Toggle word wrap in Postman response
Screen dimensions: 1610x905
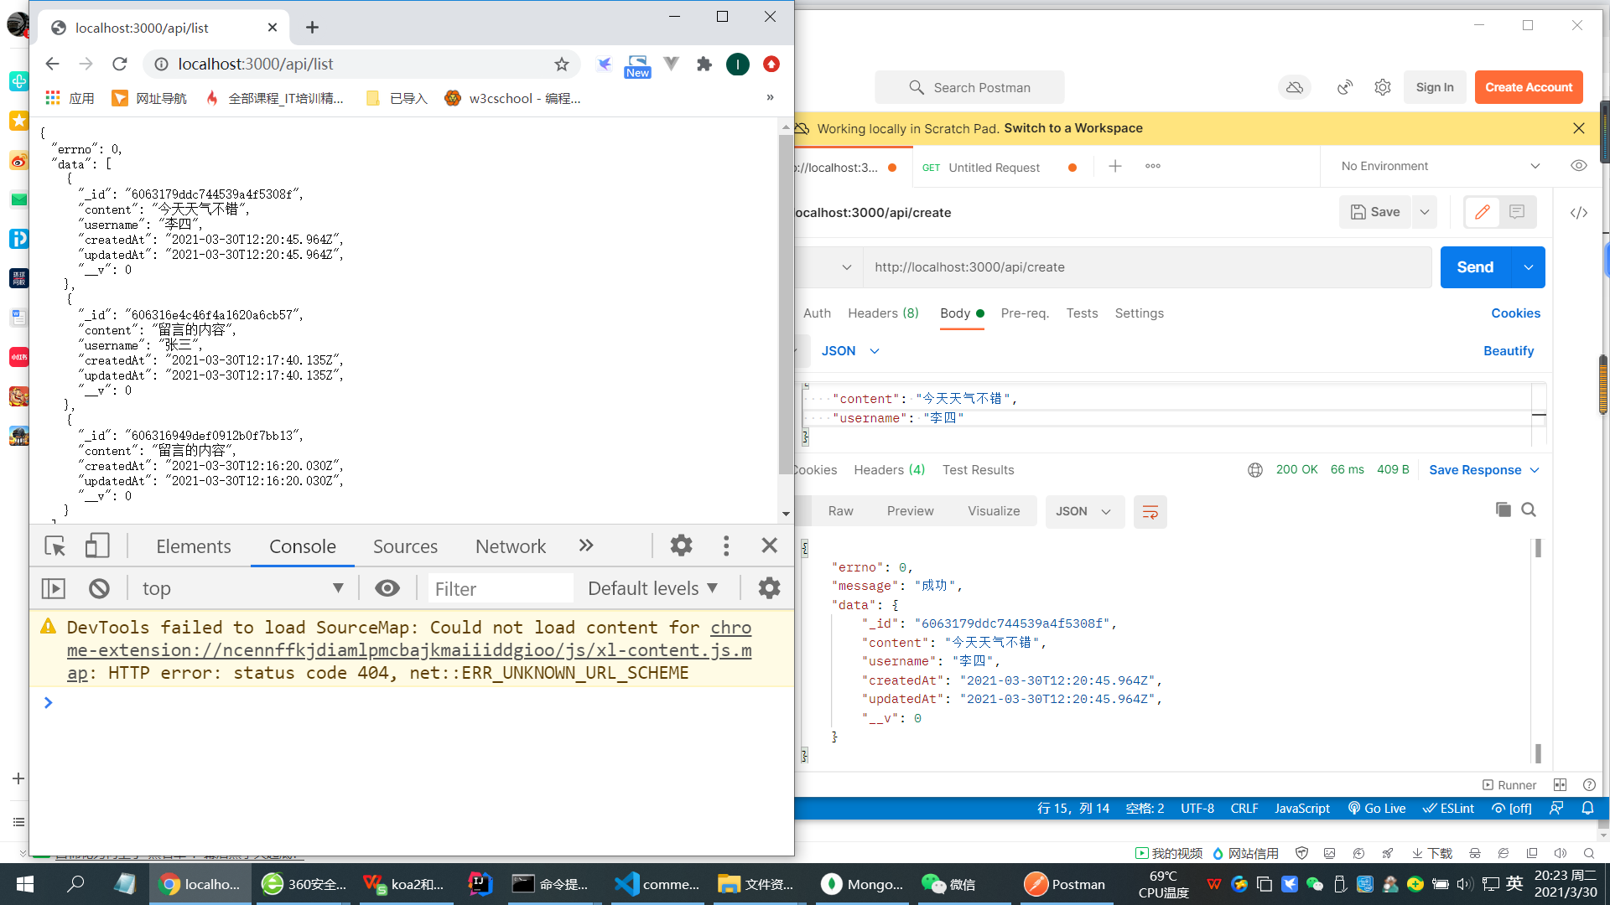pyautogui.click(x=1150, y=511)
